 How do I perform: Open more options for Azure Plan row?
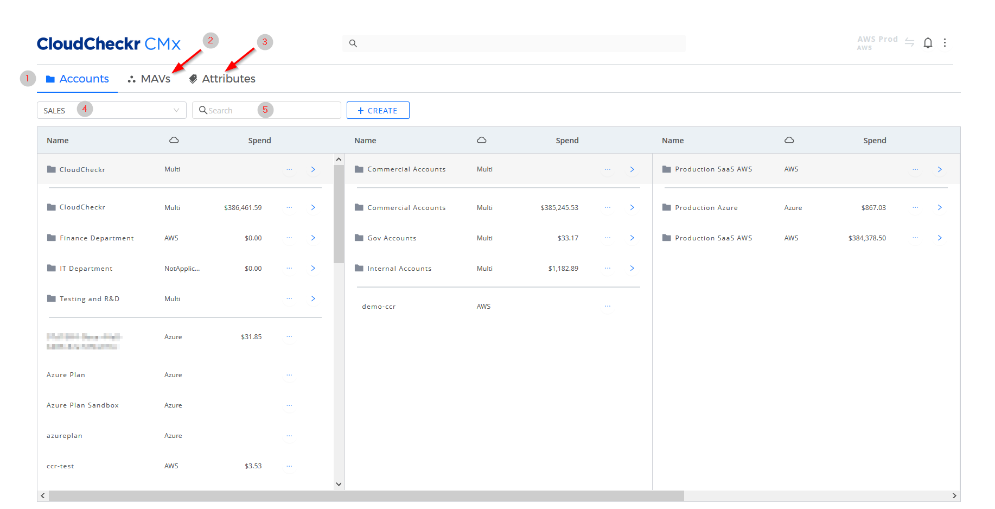tap(289, 375)
